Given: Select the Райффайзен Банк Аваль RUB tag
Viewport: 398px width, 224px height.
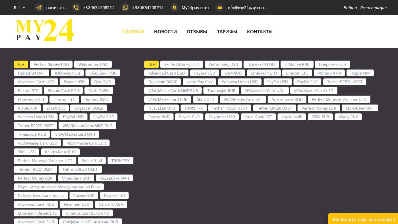Looking at the screenshot, I should pos(91,222).
